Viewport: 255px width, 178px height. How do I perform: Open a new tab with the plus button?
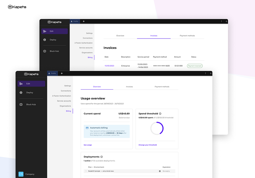[62, 73]
